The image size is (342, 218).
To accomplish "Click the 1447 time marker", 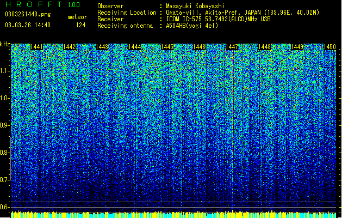I will tap(232, 47).
